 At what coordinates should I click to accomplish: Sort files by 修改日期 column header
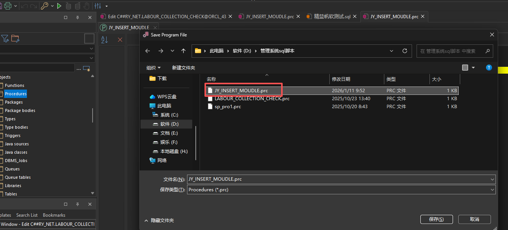point(357,79)
